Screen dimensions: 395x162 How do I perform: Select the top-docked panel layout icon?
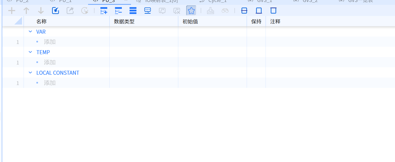pyautogui.click(x=273, y=11)
